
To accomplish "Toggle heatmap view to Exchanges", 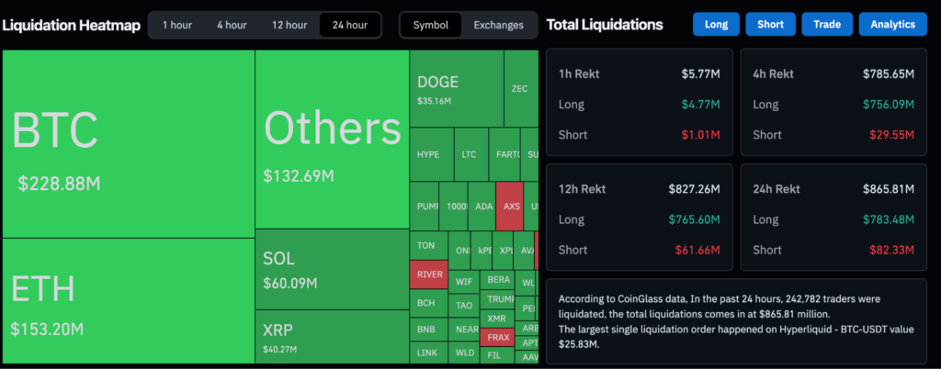I will tap(498, 25).
